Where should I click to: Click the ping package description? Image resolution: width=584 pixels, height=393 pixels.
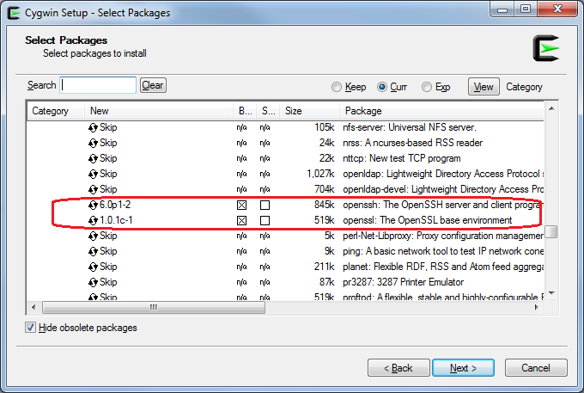pyautogui.click(x=443, y=251)
